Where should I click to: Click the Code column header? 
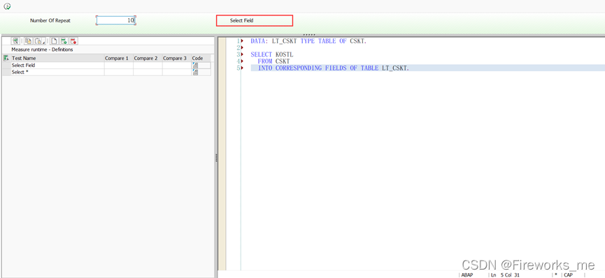tap(201, 58)
